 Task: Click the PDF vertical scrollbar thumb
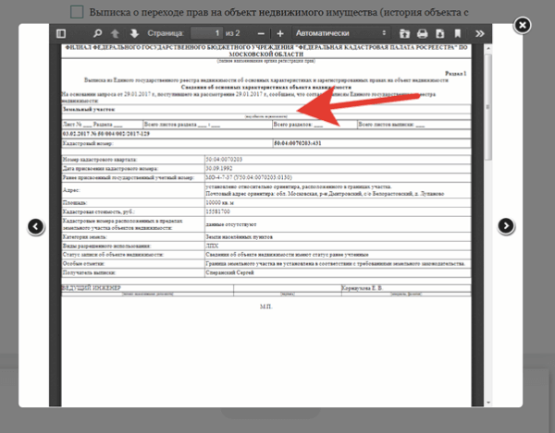click(488, 107)
